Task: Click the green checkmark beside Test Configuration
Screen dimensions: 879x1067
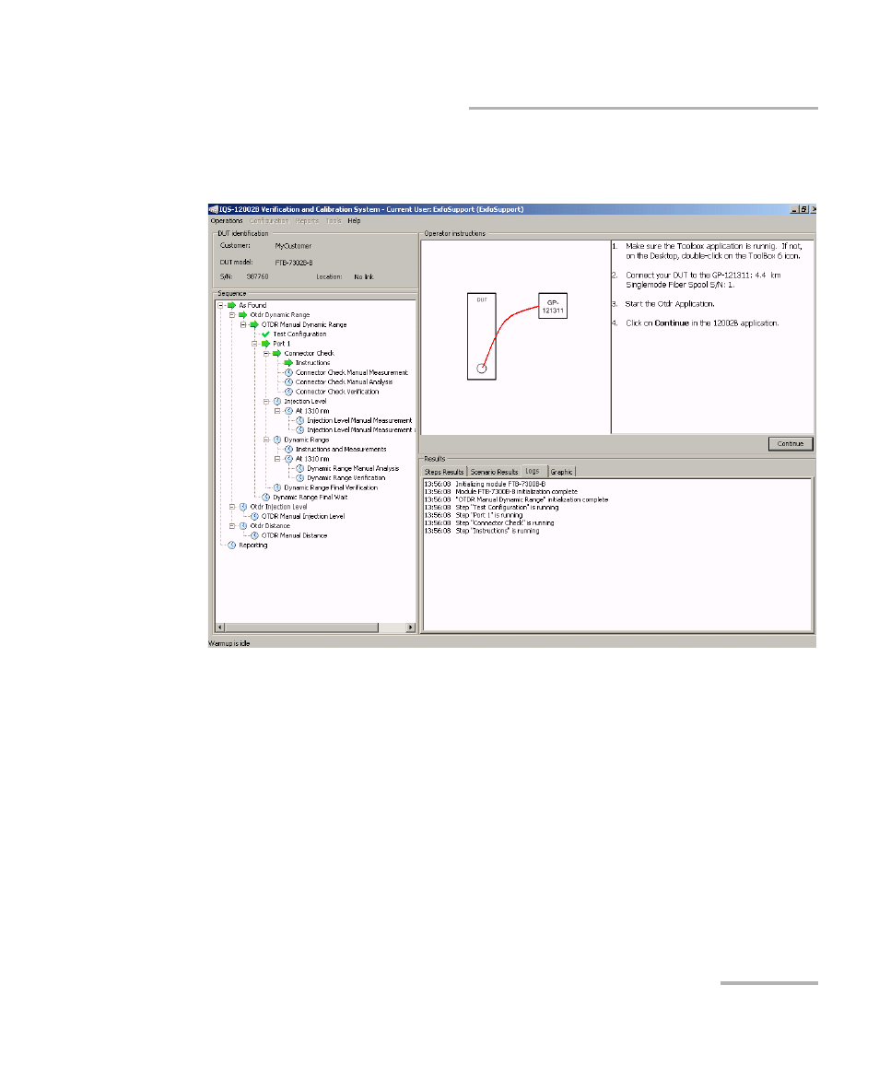Action: click(x=265, y=334)
